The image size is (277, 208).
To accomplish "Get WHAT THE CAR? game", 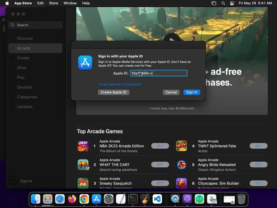I will coord(160,164).
